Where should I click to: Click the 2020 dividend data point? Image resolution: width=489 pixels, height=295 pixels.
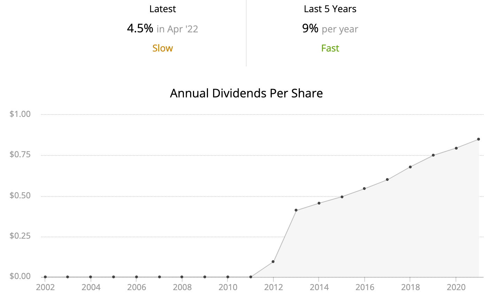(x=456, y=148)
